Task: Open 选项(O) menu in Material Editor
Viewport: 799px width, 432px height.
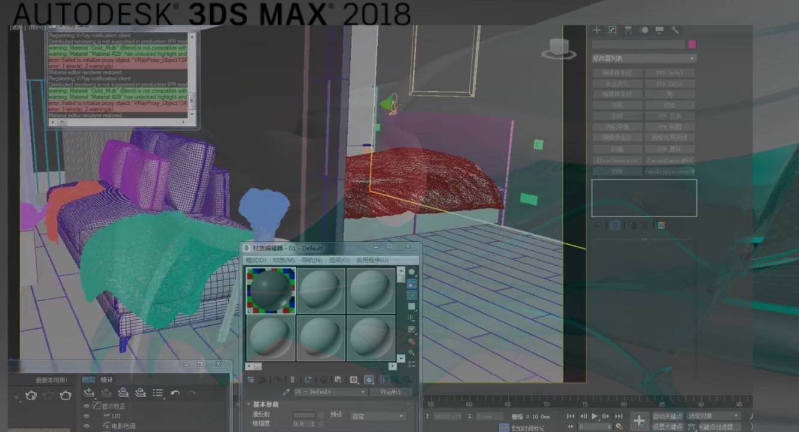Action: click(x=339, y=260)
